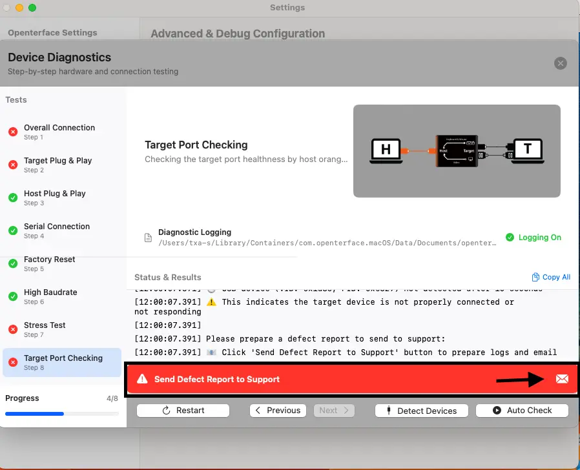Click the Next chevron button
This screenshot has height=470, width=580.
(333, 411)
